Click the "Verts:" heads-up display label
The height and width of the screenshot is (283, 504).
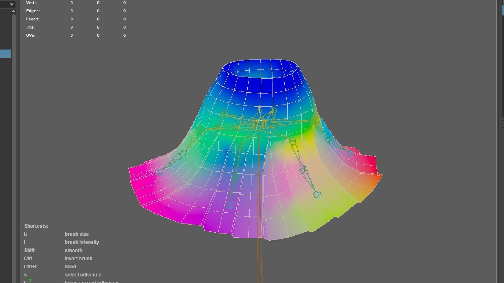(x=32, y=3)
